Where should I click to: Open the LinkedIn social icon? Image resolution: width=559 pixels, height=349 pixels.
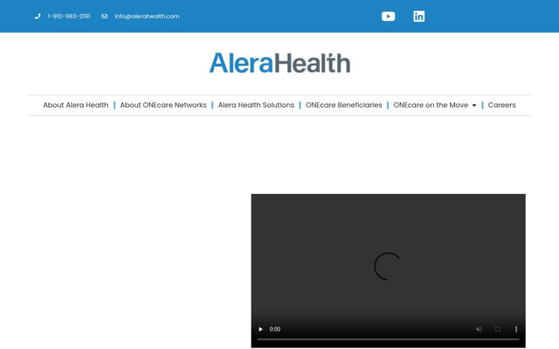click(x=419, y=16)
